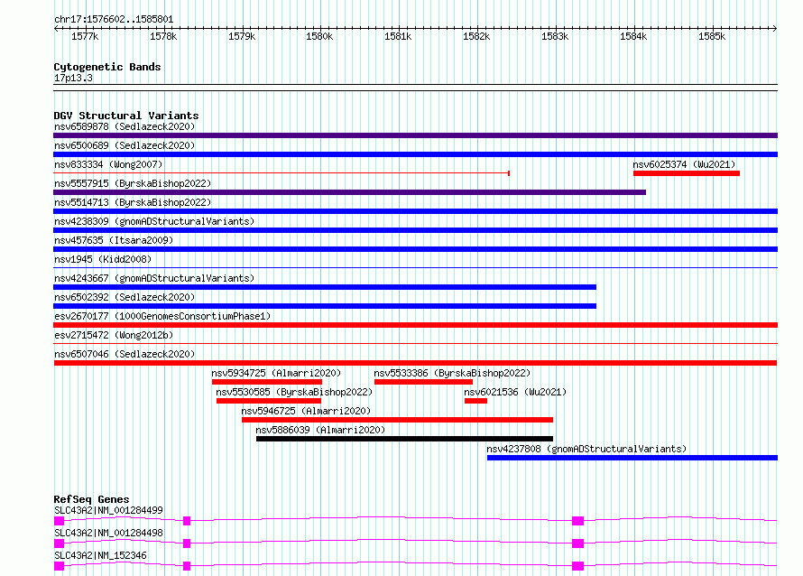Click the purple nsv5557915 variant bar
The image size is (803, 576).
click(x=349, y=192)
